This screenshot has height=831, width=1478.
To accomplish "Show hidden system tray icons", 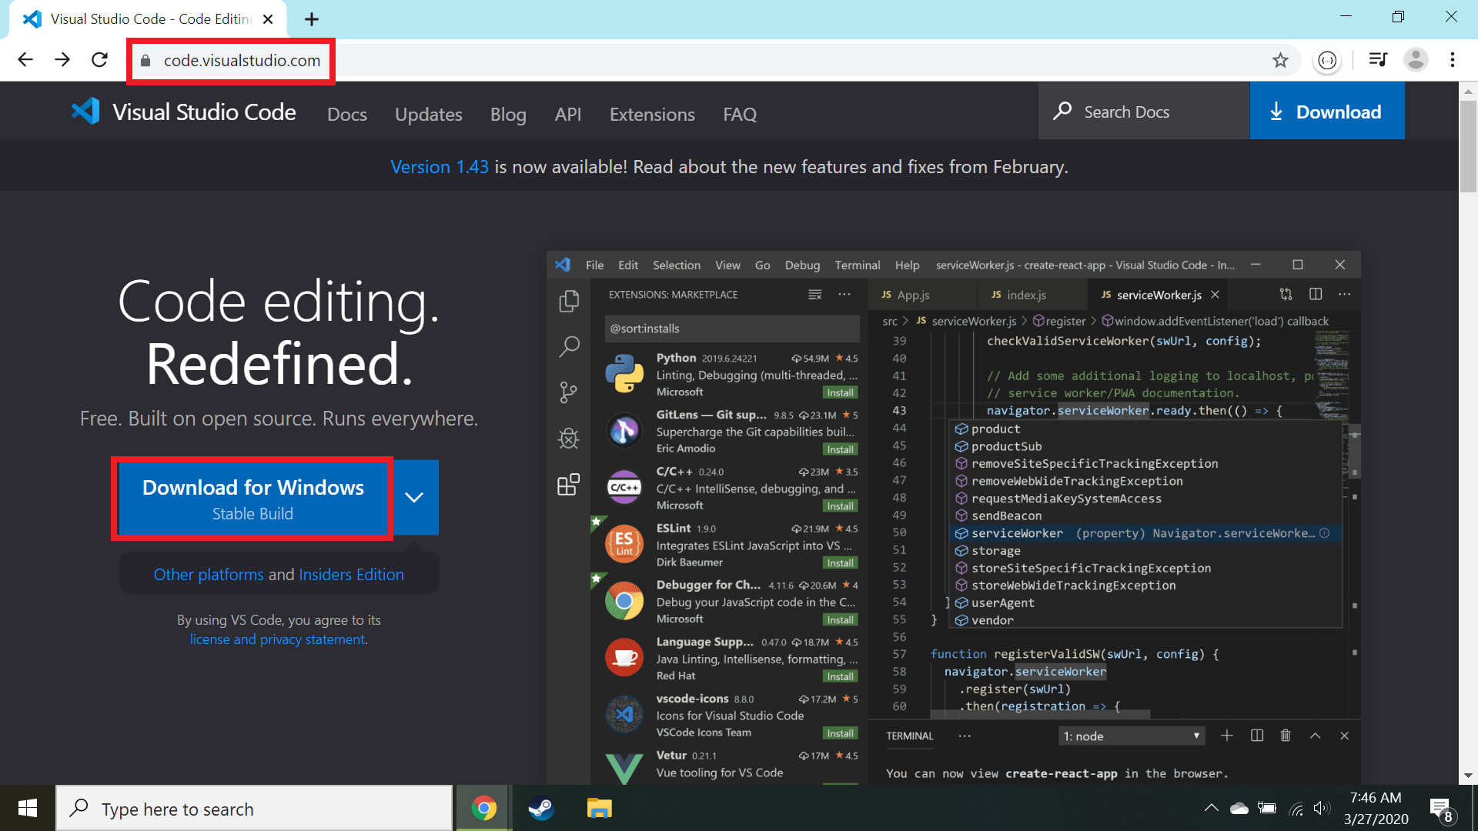I will tap(1211, 808).
